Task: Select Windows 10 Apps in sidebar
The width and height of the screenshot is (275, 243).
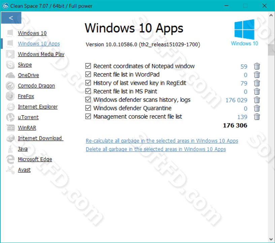Action: click(x=39, y=44)
